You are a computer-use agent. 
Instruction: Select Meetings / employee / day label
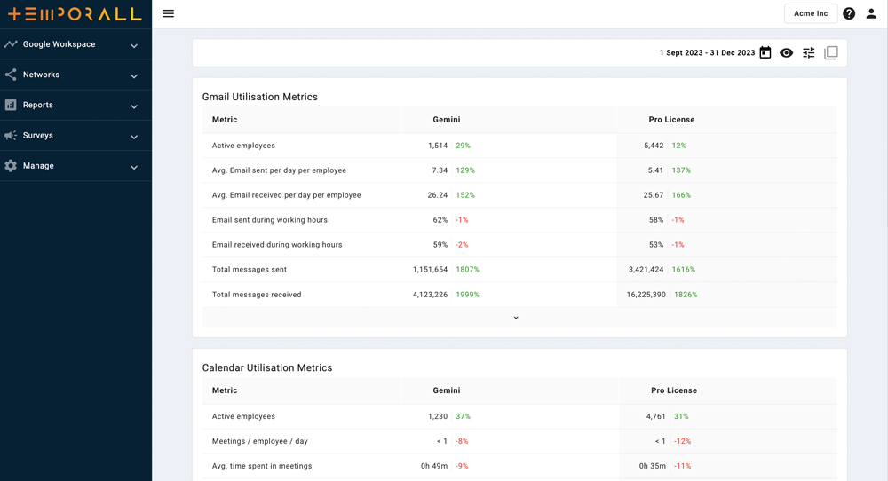coord(260,441)
